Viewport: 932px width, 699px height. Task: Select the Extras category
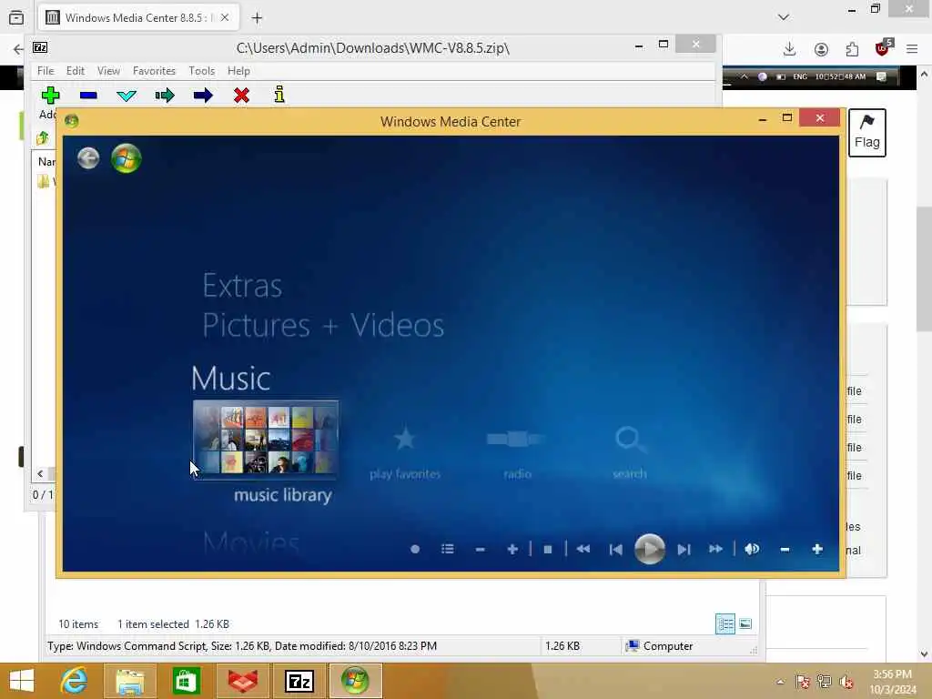242,286
